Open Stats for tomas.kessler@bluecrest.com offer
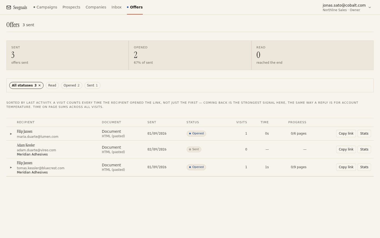The image size is (380, 238). [x=364, y=167]
